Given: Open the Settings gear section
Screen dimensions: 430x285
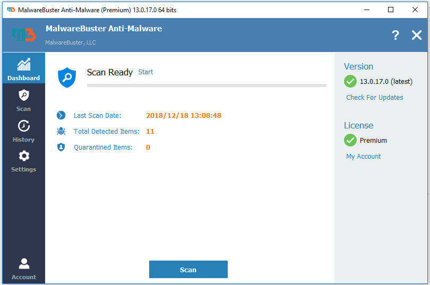Looking at the screenshot, I should 23,161.
